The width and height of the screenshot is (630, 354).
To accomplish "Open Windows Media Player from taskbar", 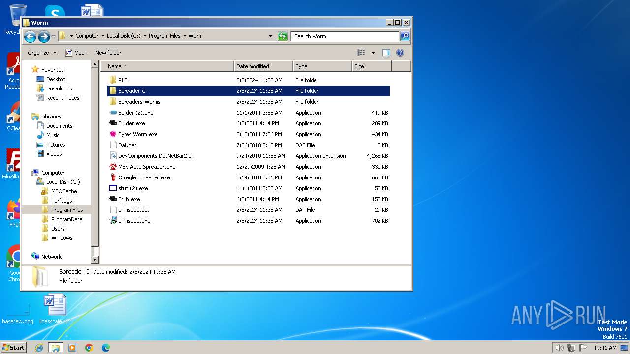I will [x=72, y=348].
